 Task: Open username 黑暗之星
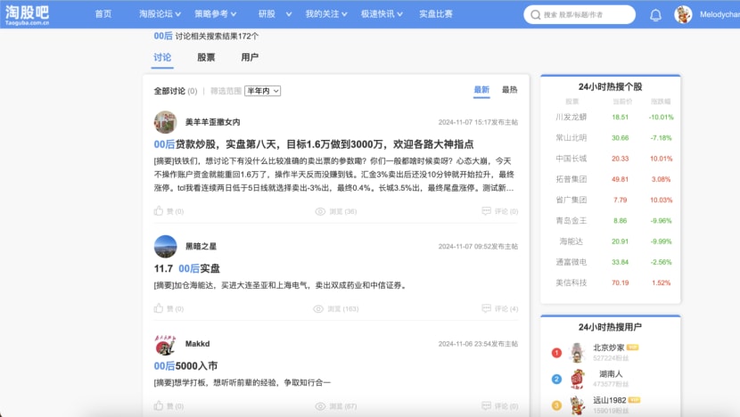pyautogui.click(x=201, y=246)
